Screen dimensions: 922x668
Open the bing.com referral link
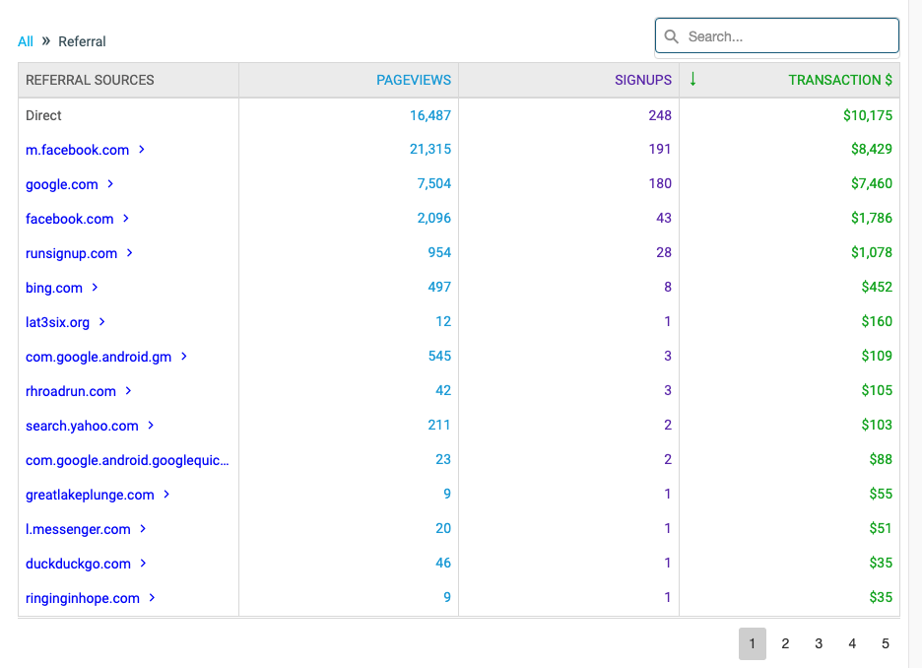pyautogui.click(x=53, y=288)
